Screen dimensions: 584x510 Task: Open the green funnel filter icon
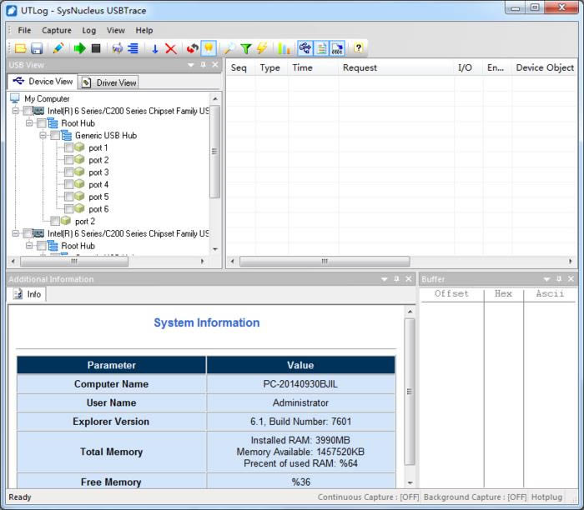point(246,48)
